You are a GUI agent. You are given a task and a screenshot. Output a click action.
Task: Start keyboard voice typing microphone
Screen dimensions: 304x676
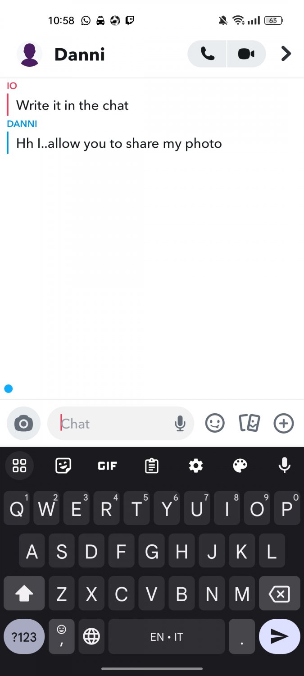click(284, 466)
